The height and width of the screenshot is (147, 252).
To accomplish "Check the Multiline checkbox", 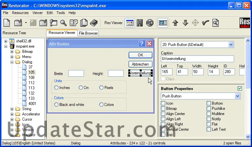I will click(x=209, y=114).
